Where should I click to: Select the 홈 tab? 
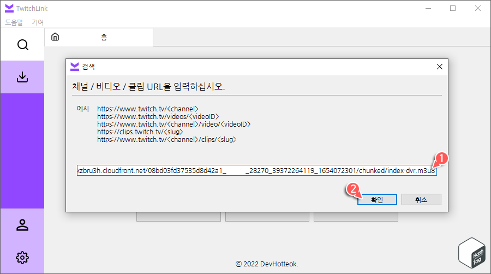tap(99, 37)
